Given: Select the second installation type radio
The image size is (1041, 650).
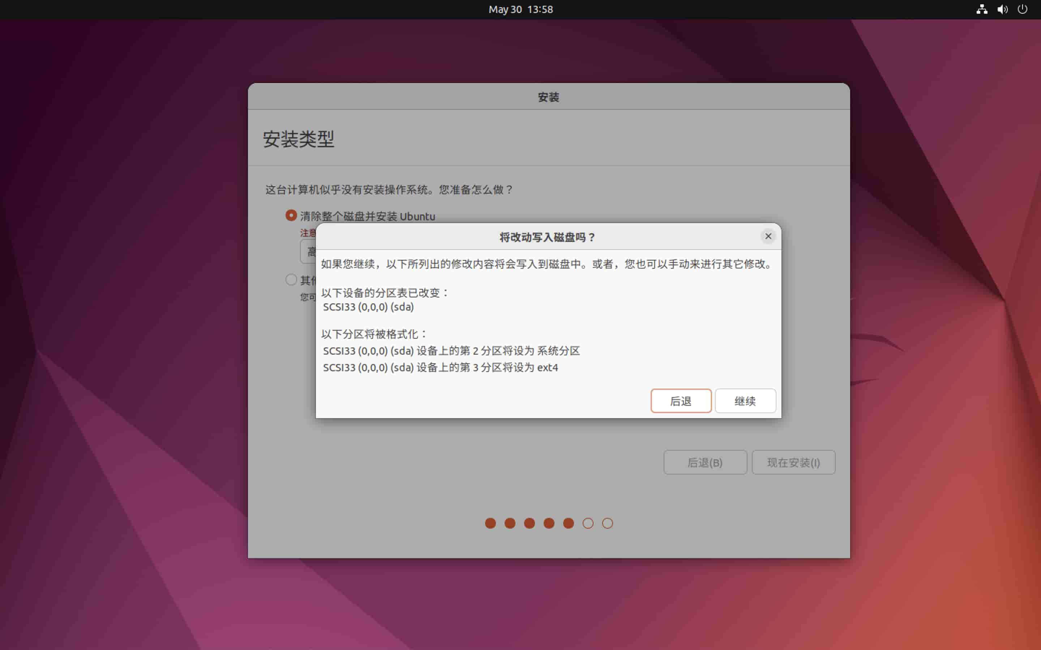Looking at the screenshot, I should (291, 280).
